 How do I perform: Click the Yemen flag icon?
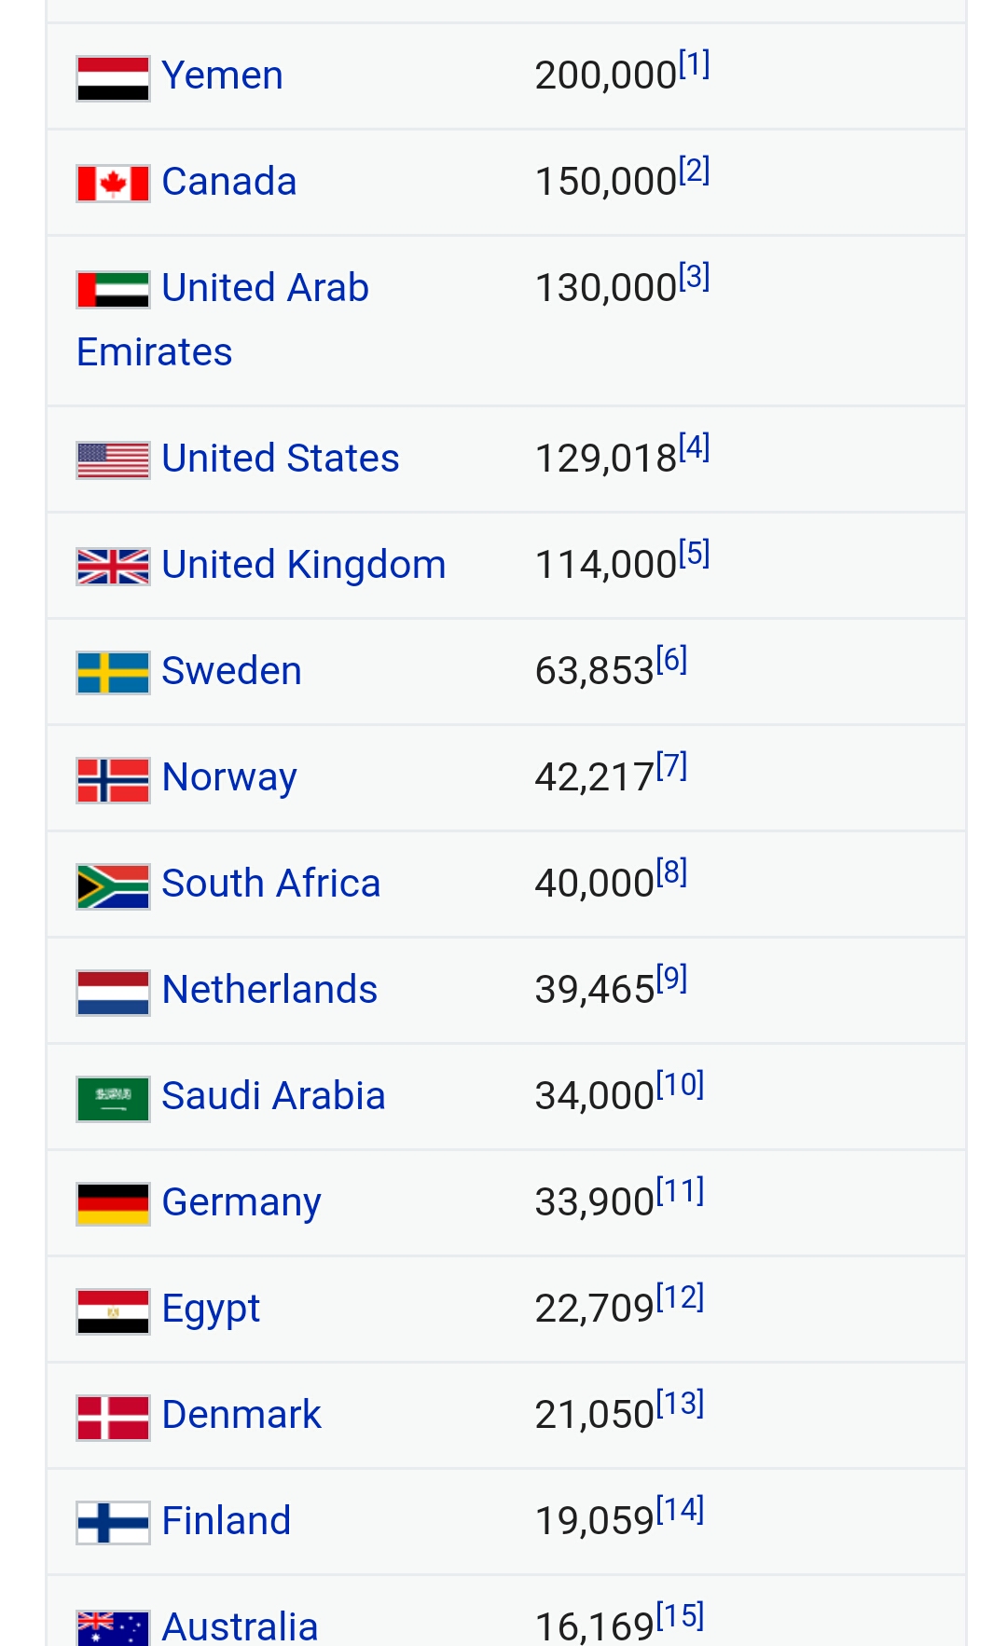tap(113, 78)
